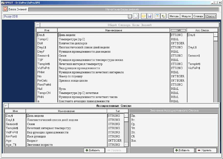Click the new file icon in toolbar
223x159 pixels.
137,16
